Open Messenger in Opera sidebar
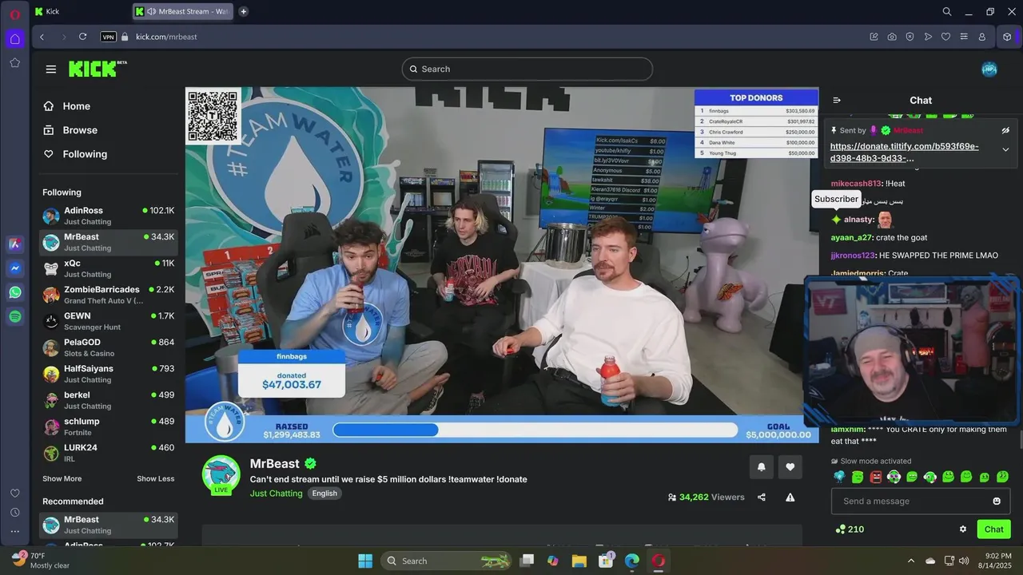 (15, 268)
